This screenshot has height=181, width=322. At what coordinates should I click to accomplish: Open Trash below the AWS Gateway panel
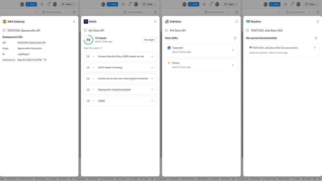pyautogui.click(x=63, y=179)
